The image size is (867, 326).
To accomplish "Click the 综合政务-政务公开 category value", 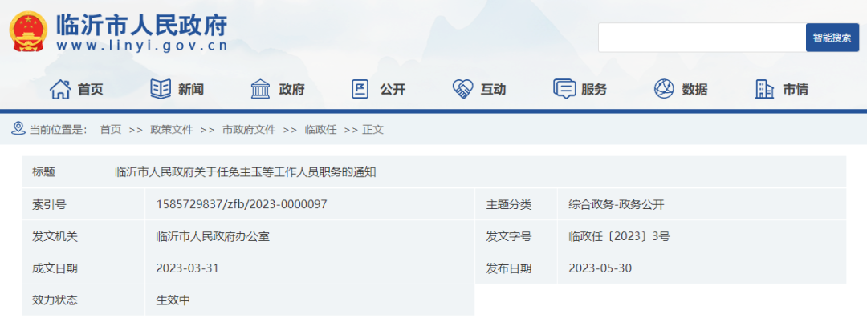I will (617, 204).
